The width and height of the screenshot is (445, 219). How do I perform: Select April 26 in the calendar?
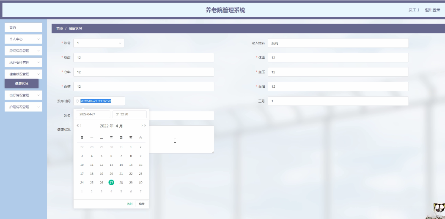click(102, 182)
